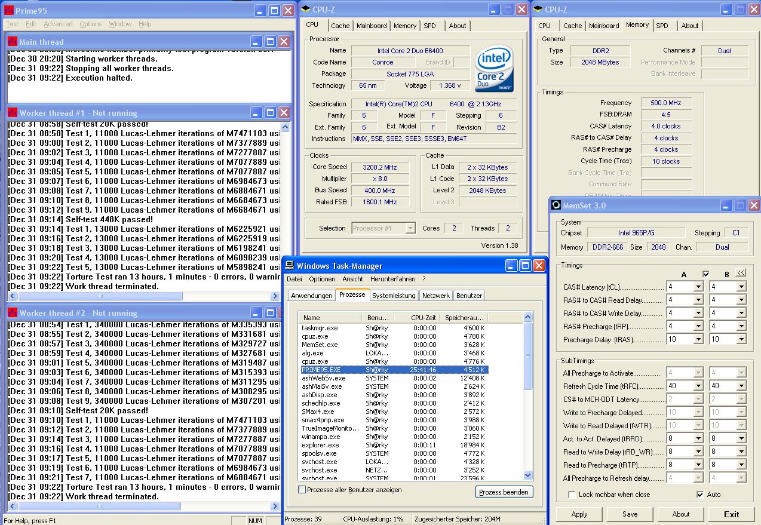Click the Apply button in MemSet
The height and width of the screenshot is (525, 761).
pos(579,514)
